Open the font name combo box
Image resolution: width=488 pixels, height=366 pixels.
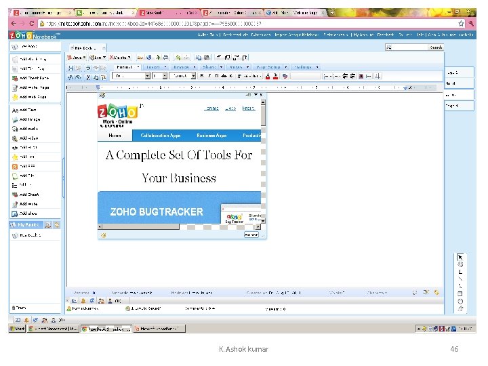pos(131,76)
